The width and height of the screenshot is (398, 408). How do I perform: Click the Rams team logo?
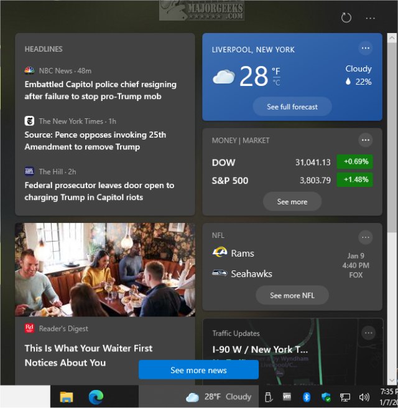tap(220, 252)
